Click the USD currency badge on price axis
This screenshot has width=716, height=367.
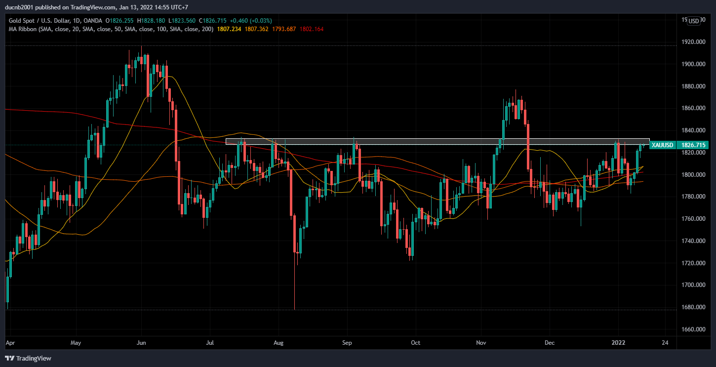coord(694,21)
